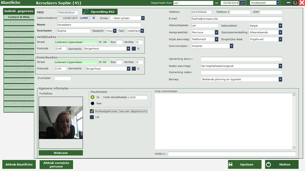
Task: Toggle the B checkbox beside Domicilieadres gemeente
Action: pos(133,69)
